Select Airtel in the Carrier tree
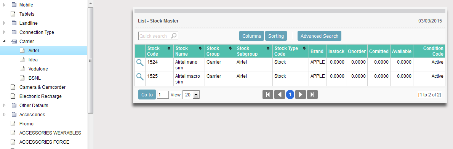 (34, 51)
